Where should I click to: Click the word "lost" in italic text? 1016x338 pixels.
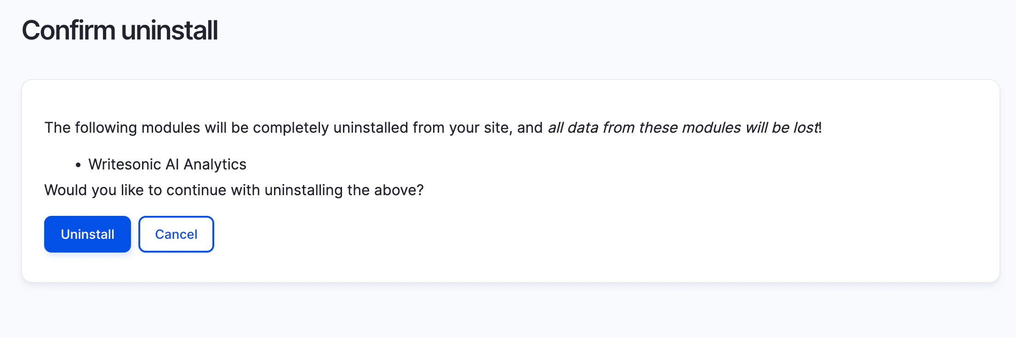coord(807,128)
